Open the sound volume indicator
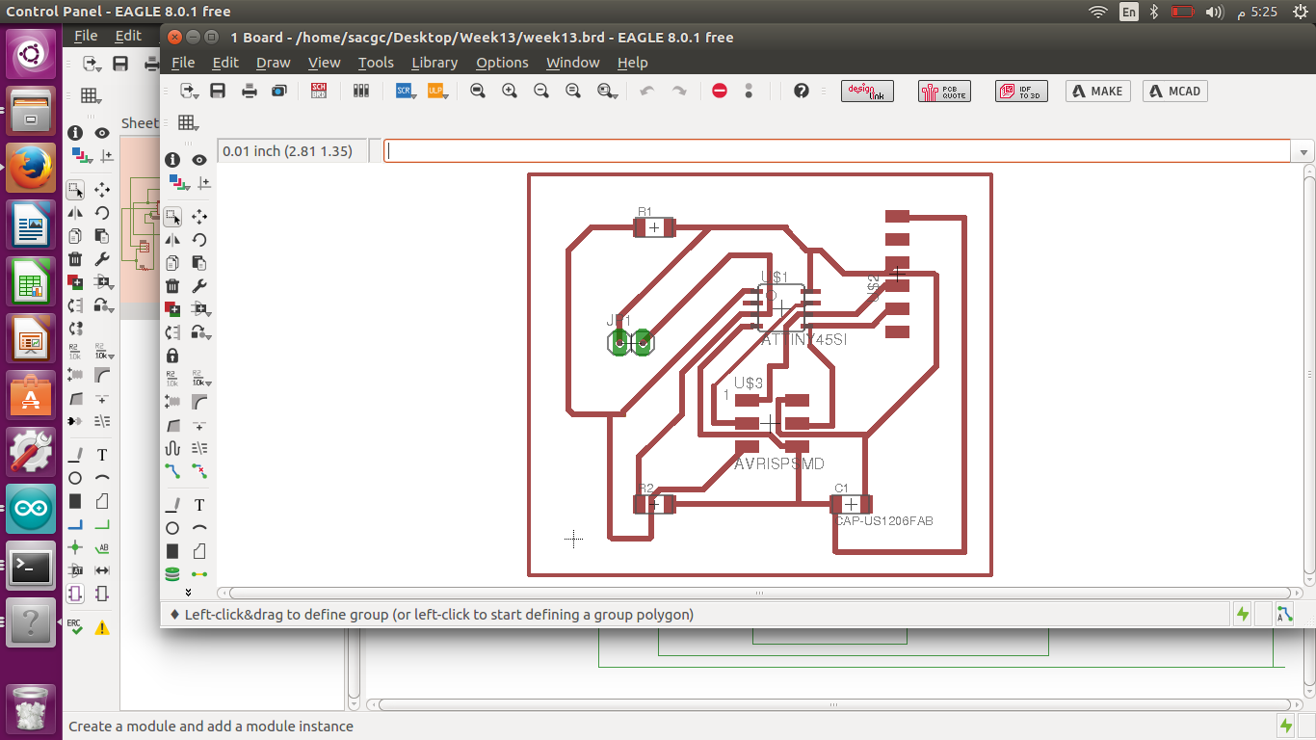Viewport: 1316px width, 740px height. (x=1215, y=12)
